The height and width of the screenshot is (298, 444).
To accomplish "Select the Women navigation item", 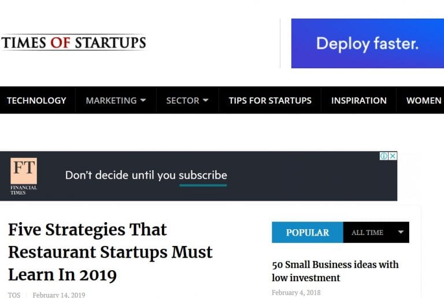I will (423, 100).
